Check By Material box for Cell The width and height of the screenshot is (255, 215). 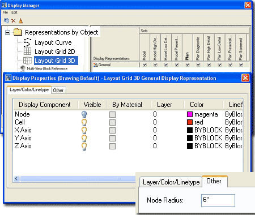112,122
